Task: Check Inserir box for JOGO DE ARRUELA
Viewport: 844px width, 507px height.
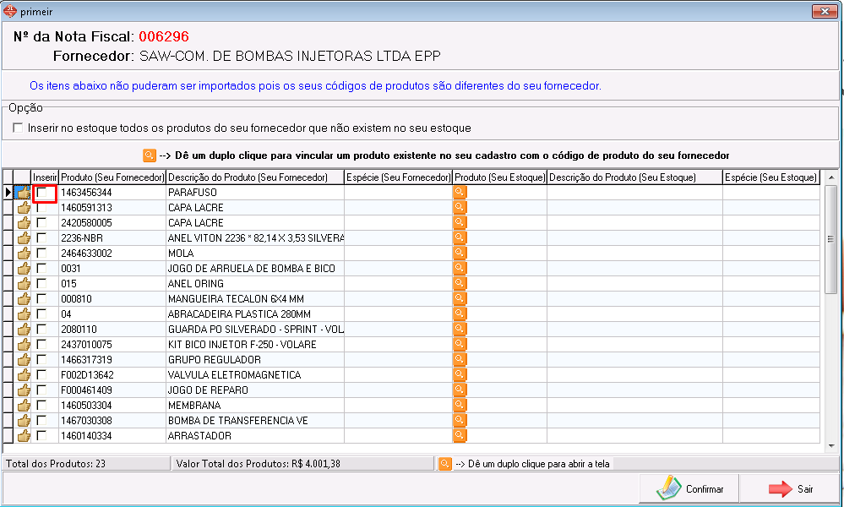Action: pyautogui.click(x=41, y=268)
